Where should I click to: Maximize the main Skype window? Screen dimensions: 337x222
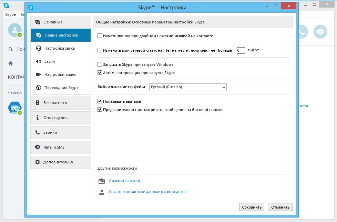(x=315, y=4)
